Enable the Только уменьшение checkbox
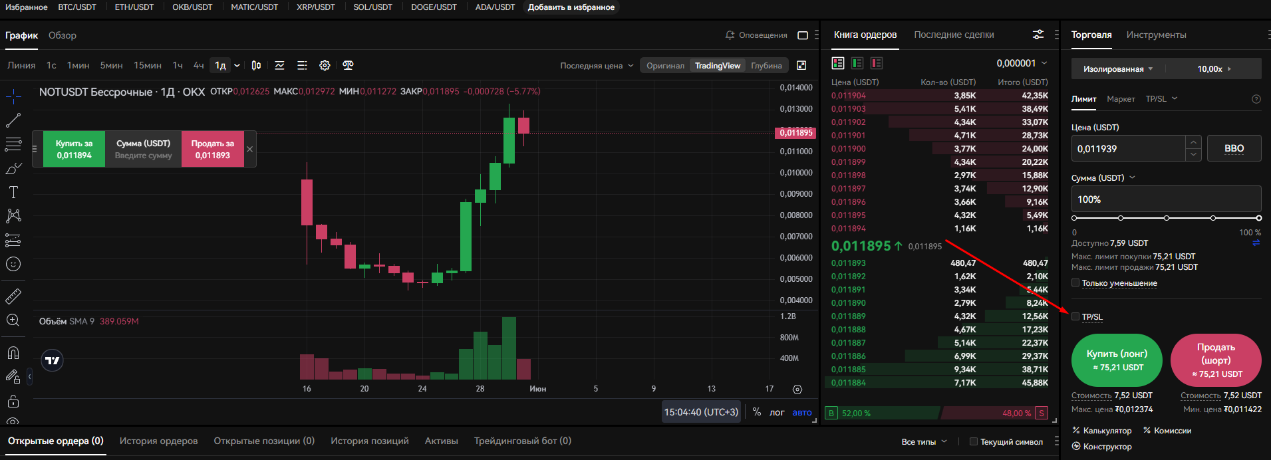This screenshot has width=1271, height=460. pyautogui.click(x=1075, y=283)
